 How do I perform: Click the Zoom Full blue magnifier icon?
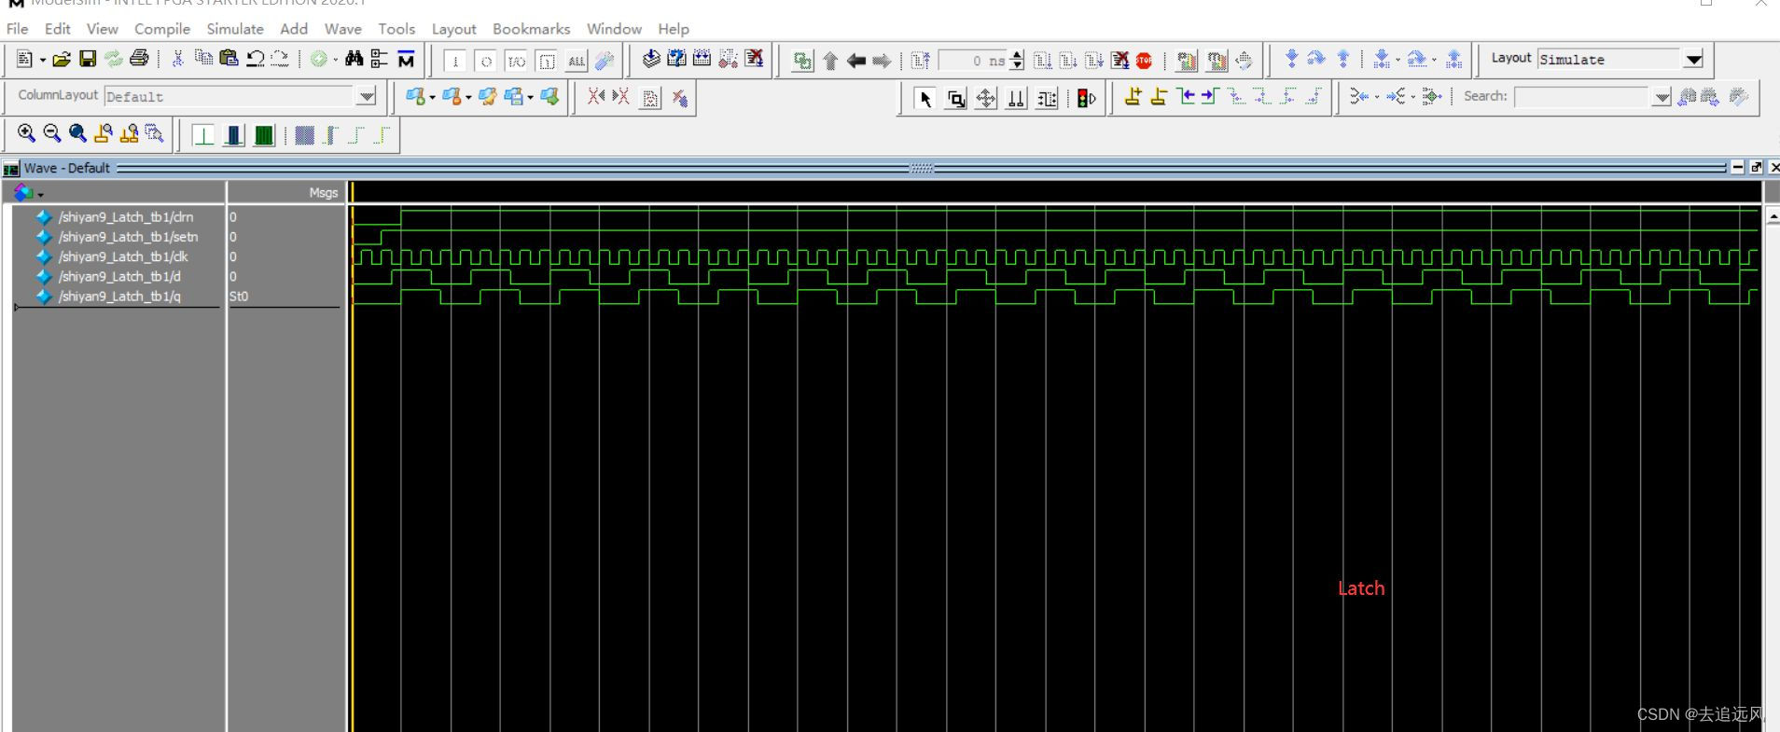[78, 133]
